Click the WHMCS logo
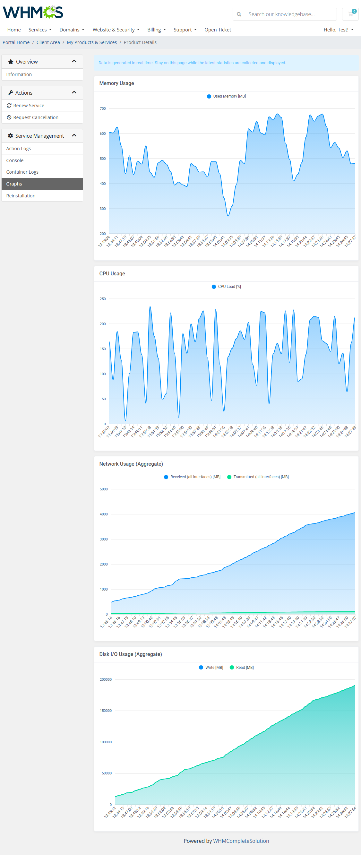Viewport: 361px width, 855px height. pos(33,12)
